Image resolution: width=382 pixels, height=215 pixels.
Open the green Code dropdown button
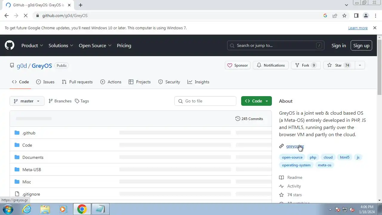coord(256,101)
